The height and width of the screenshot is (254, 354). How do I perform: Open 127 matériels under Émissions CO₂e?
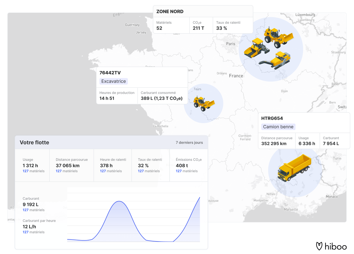click(187, 171)
